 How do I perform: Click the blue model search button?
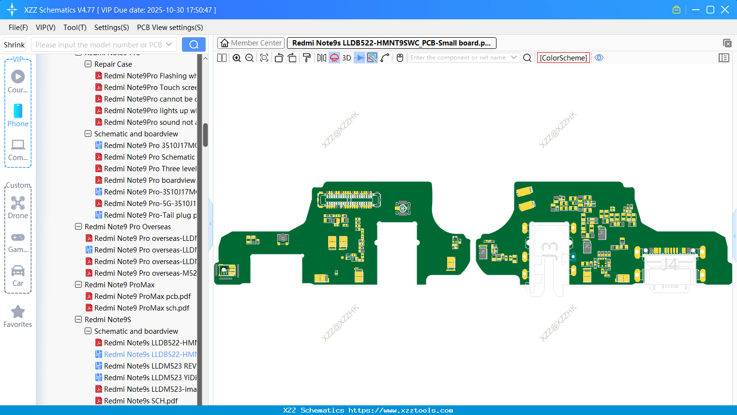(194, 44)
